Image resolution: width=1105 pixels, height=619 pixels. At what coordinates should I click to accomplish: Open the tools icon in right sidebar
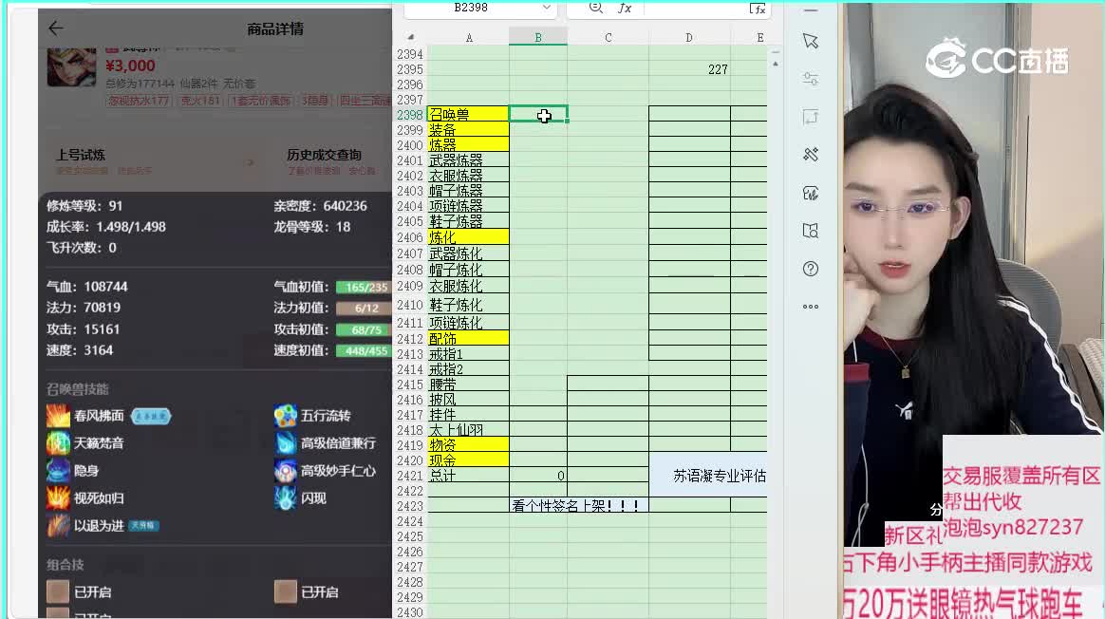click(x=811, y=155)
